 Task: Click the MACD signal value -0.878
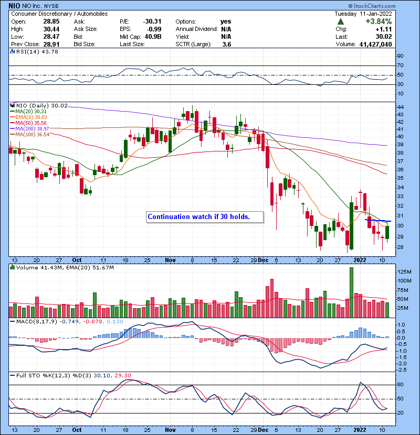tap(93, 322)
